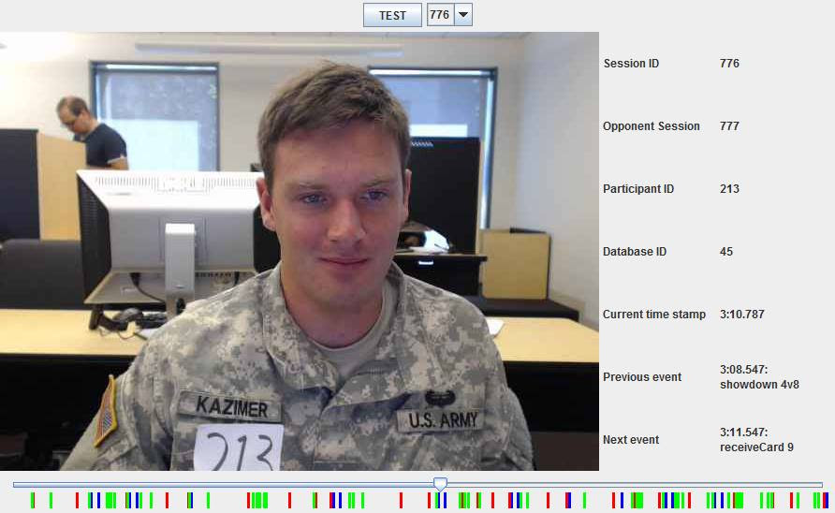Viewport: 835px width, 513px height.
Task: Click the webcam video frame of participant 213
Action: pos(300,251)
